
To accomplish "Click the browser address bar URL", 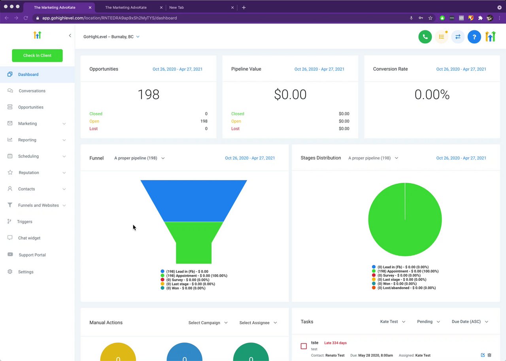I will [110, 18].
